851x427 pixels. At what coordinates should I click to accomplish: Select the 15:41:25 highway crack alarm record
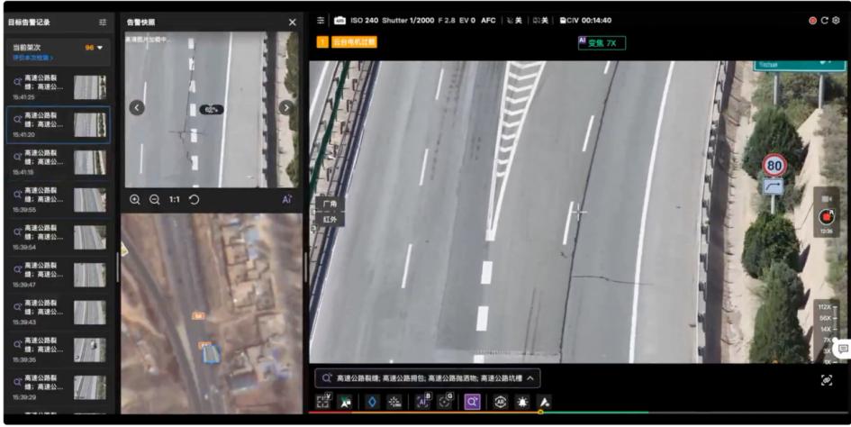click(59, 86)
